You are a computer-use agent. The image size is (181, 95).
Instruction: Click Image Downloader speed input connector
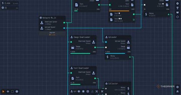pyautogui.click(x=71, y=42)
